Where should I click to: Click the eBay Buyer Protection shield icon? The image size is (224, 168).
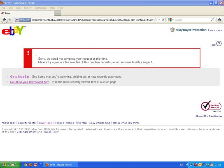172,30
